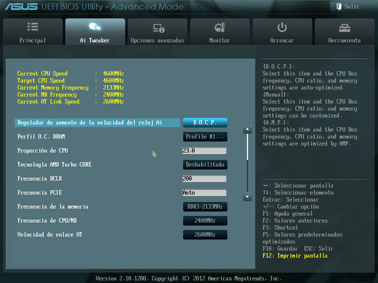378x283 pixels.
Task: Click the Salir exit door icon
Action: [339, 7]
